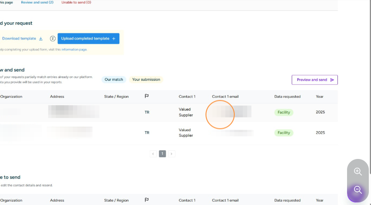Screen dimensions: 371x205
Task: Click the Contact 1 email header in the Review and send table
Action: point(225,96)
